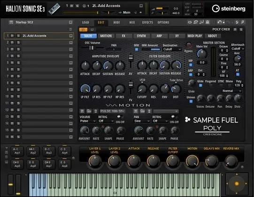
Task: Open the volume Retrig Off dropdown
Action: pos(106,121)
